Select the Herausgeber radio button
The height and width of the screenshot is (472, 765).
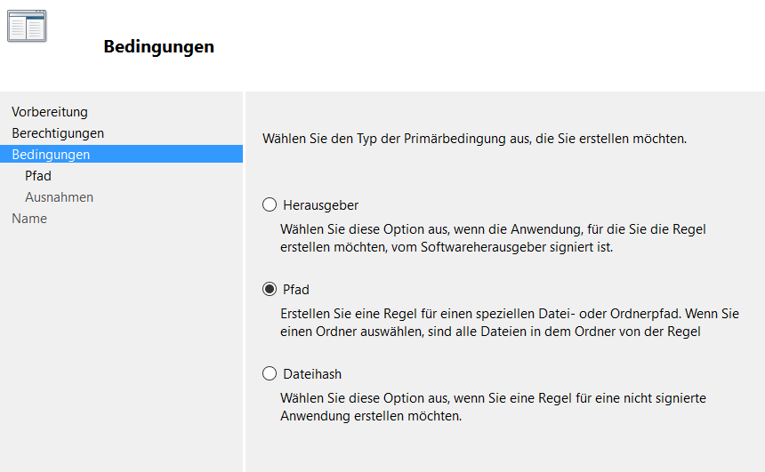[x=270, y=205]
